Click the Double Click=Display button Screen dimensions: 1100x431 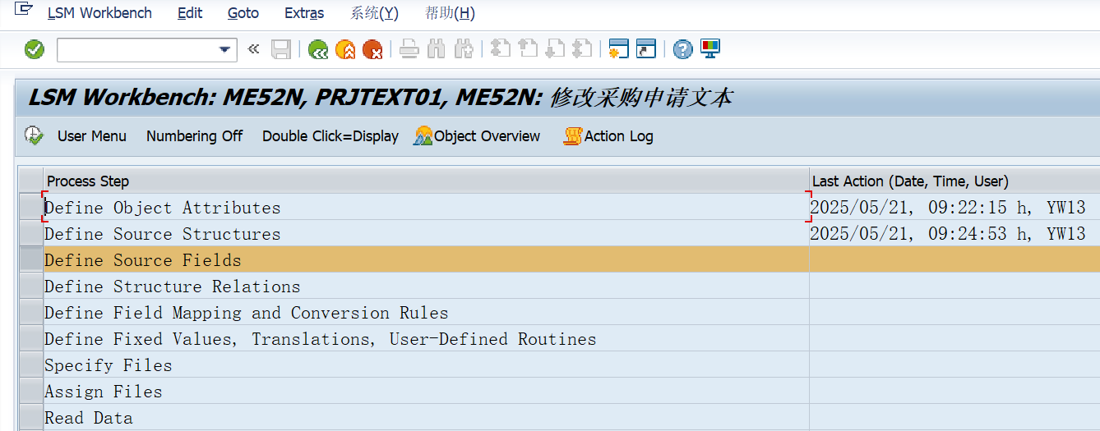[x=330, y=136]
